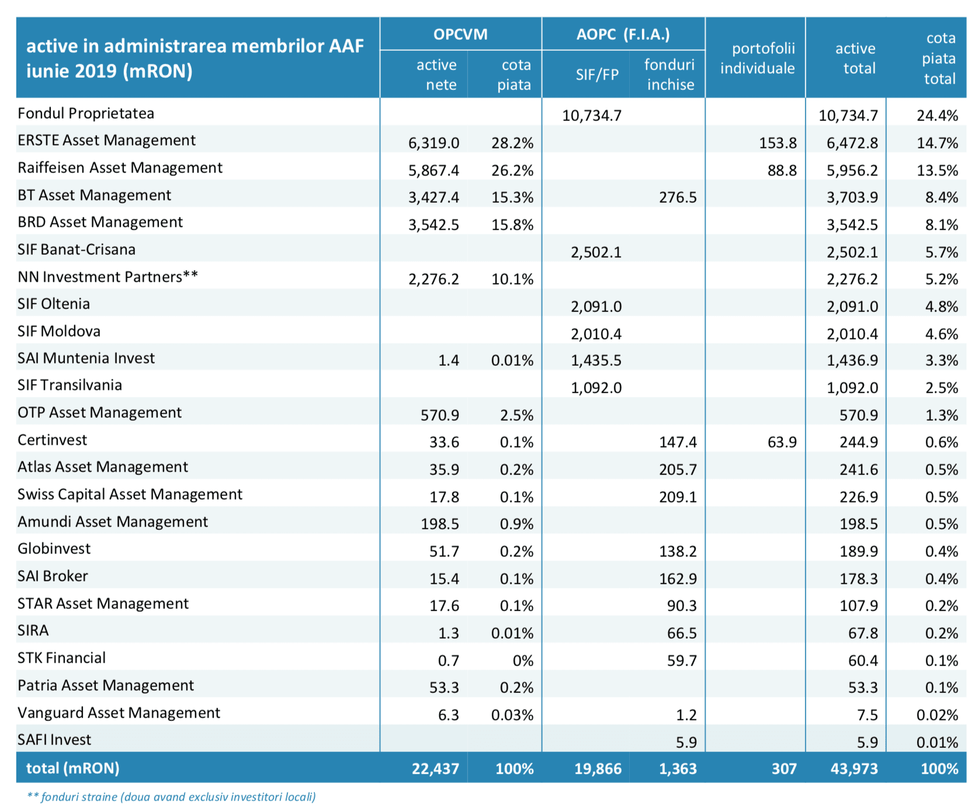Click the 'fonduri straine' footnote text
This screenshot has height=811, width=978.
tap(171, 797)
